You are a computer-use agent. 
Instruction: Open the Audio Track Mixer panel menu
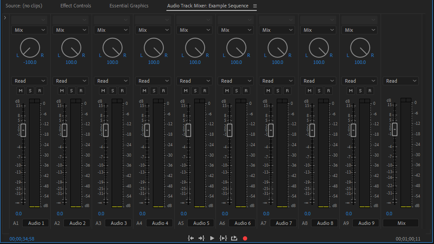point(255,6)
